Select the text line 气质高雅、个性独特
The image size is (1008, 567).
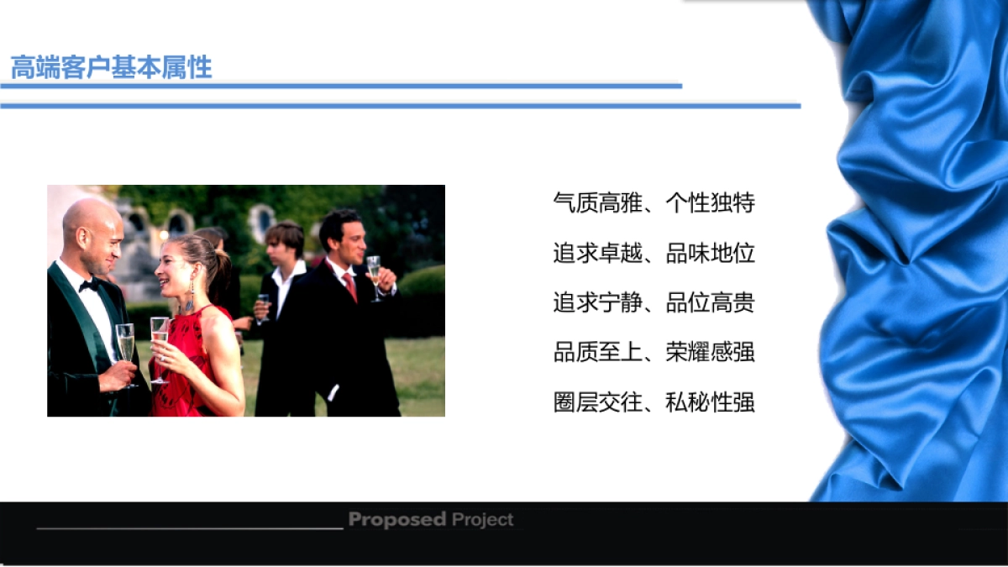[654, 202]
